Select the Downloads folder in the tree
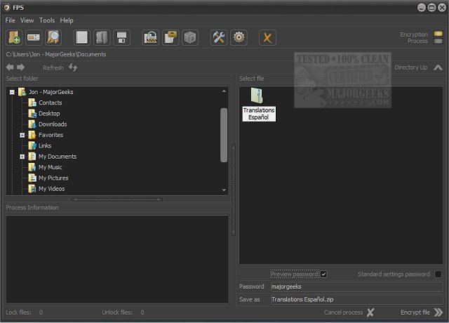Image resolution: width=449 pixels, height=323 pixels. [x=53, y=124]
